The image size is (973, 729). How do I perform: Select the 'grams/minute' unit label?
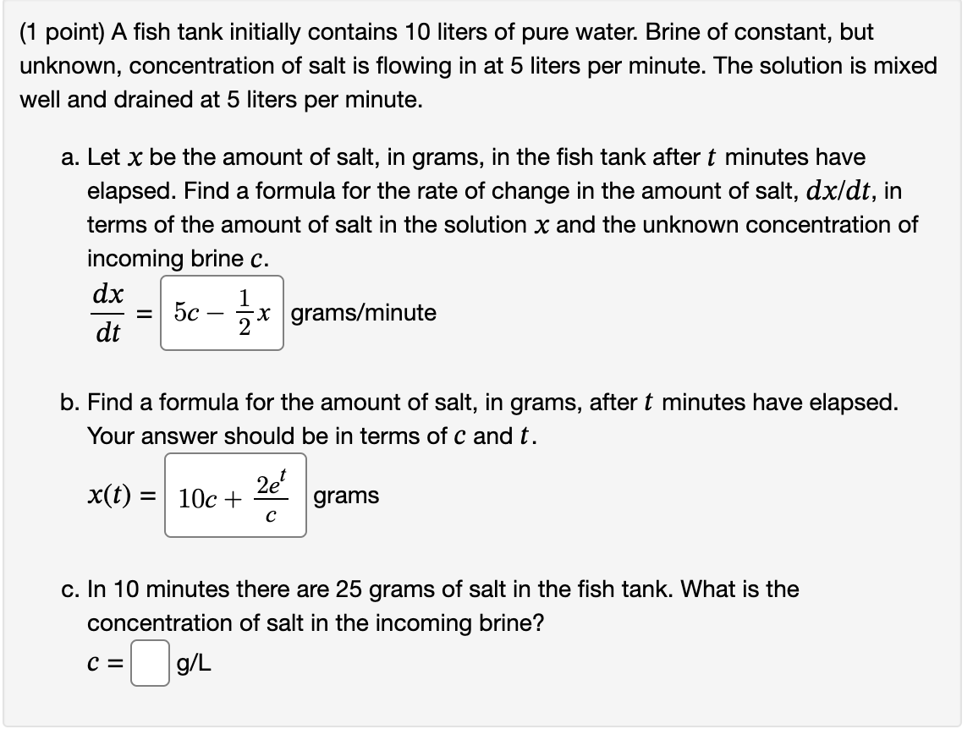pyautogui.click(x=364, y=314)
